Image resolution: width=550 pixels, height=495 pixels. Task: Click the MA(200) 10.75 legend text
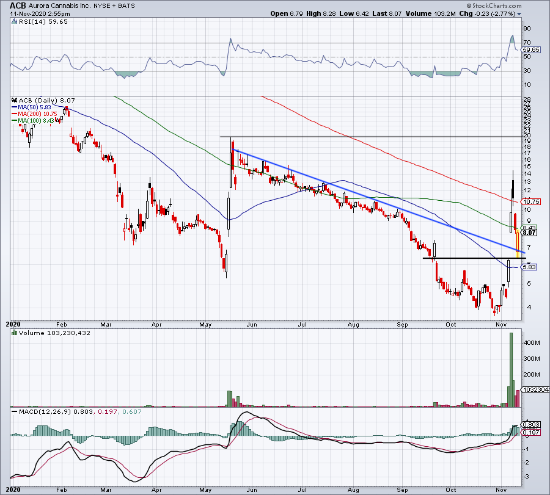[37, 114]
